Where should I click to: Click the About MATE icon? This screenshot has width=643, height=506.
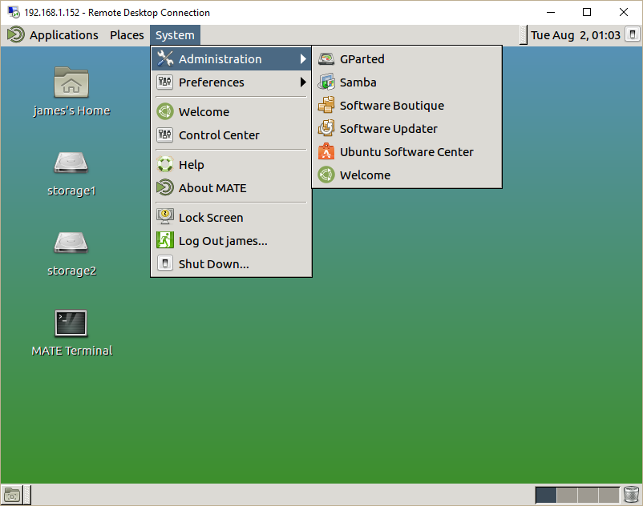tap(165, 188)
